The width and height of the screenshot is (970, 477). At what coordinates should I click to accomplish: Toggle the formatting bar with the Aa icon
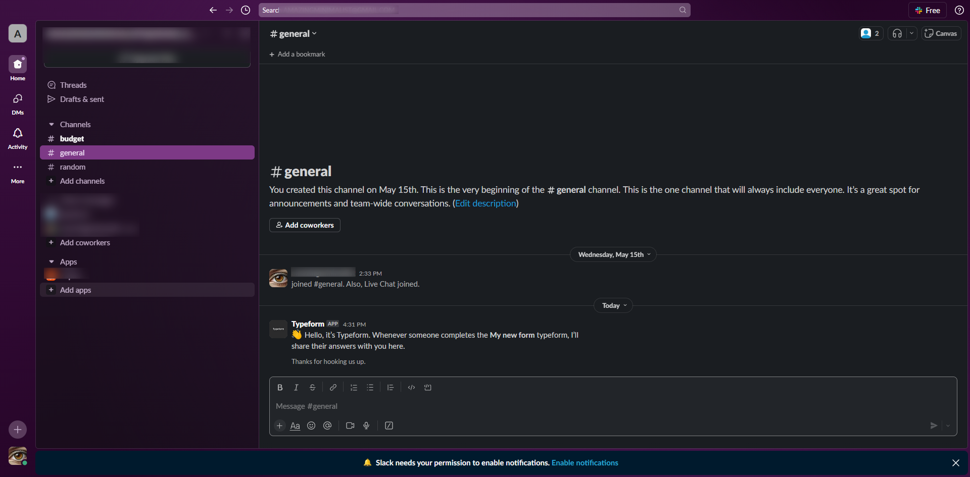[x=295, y=426]
